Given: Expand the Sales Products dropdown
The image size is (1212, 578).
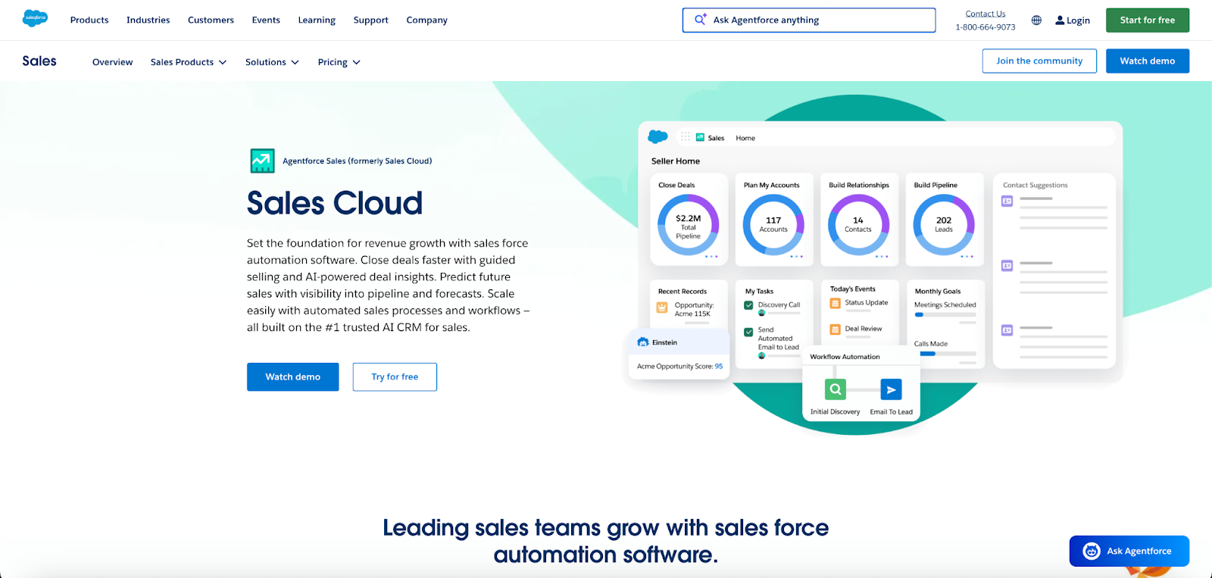Looking at the screenshot, I should point(189,62).
